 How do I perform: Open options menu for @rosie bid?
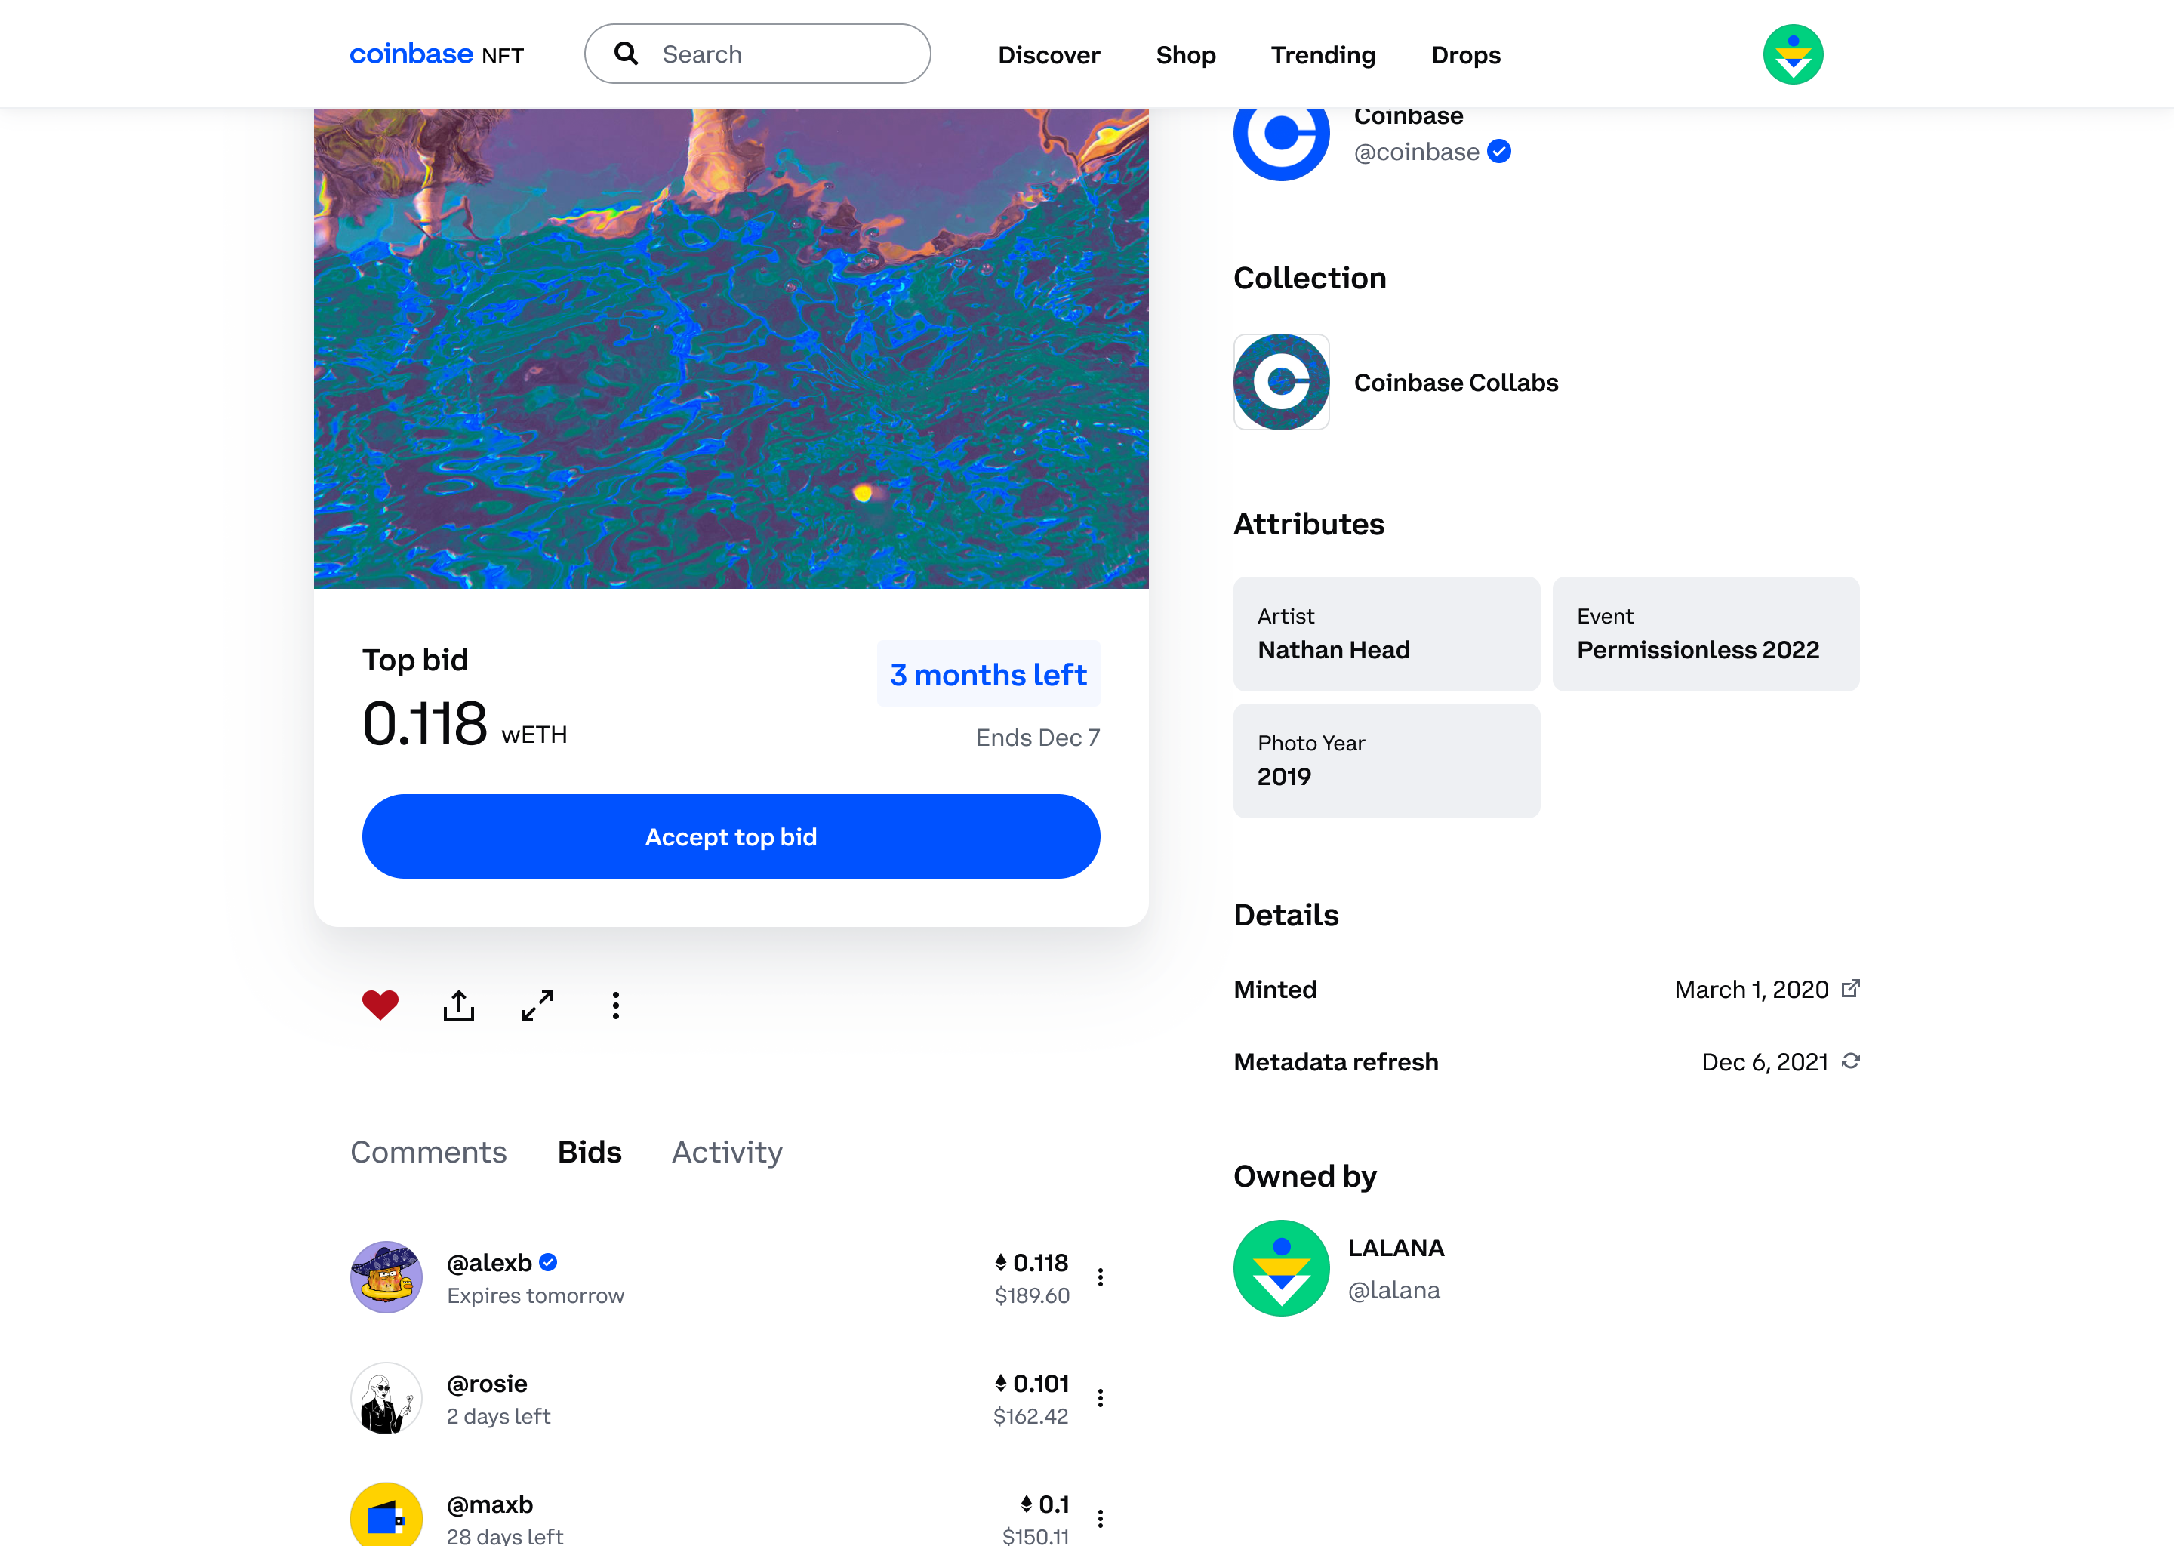pos(1101,1397)
